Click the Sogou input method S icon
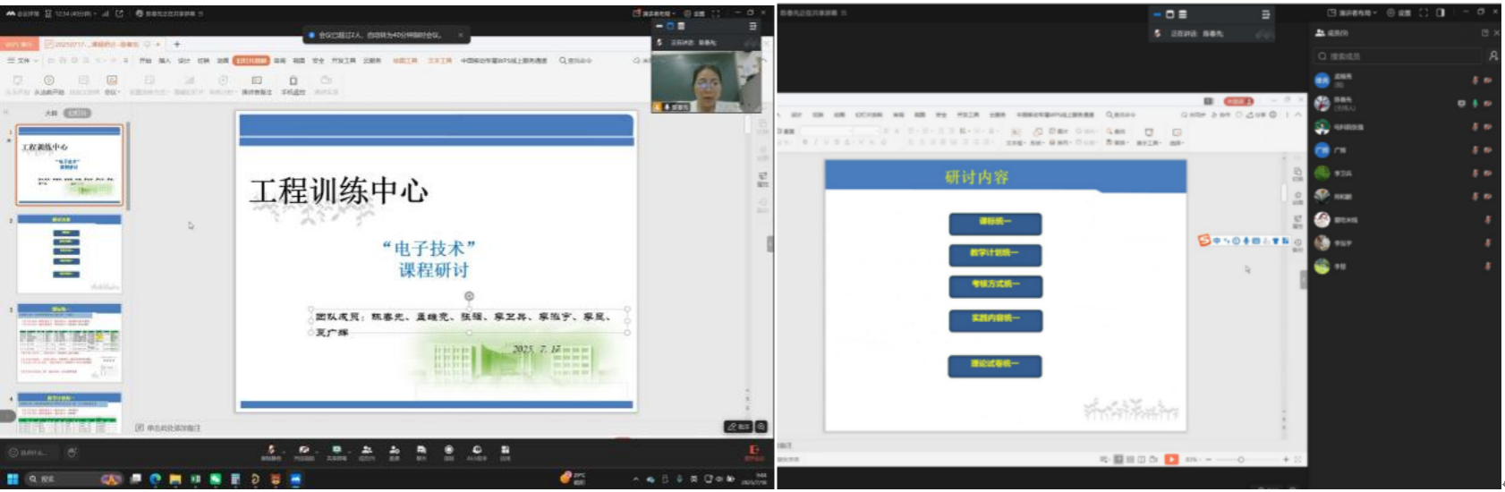Viewport: 1505px width, 492px height. (x=1204, y=241)
